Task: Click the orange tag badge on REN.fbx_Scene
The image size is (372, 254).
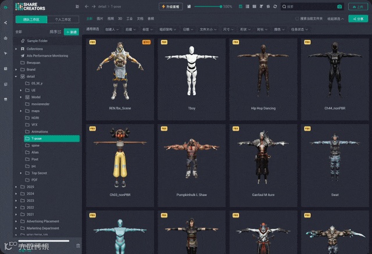Action: point(146,42)
